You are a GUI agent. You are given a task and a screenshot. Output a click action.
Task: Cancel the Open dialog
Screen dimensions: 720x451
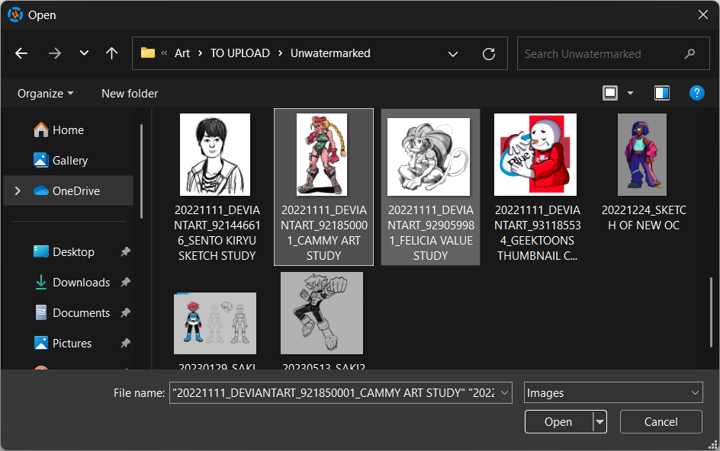(661, 422)
